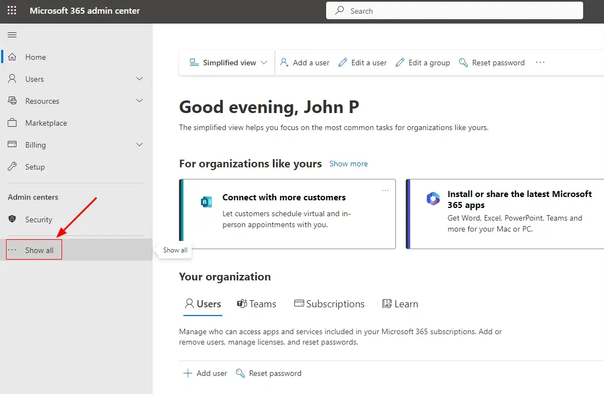
Task: Open Marketplace from the sidebar
Action: click(46, 123)
